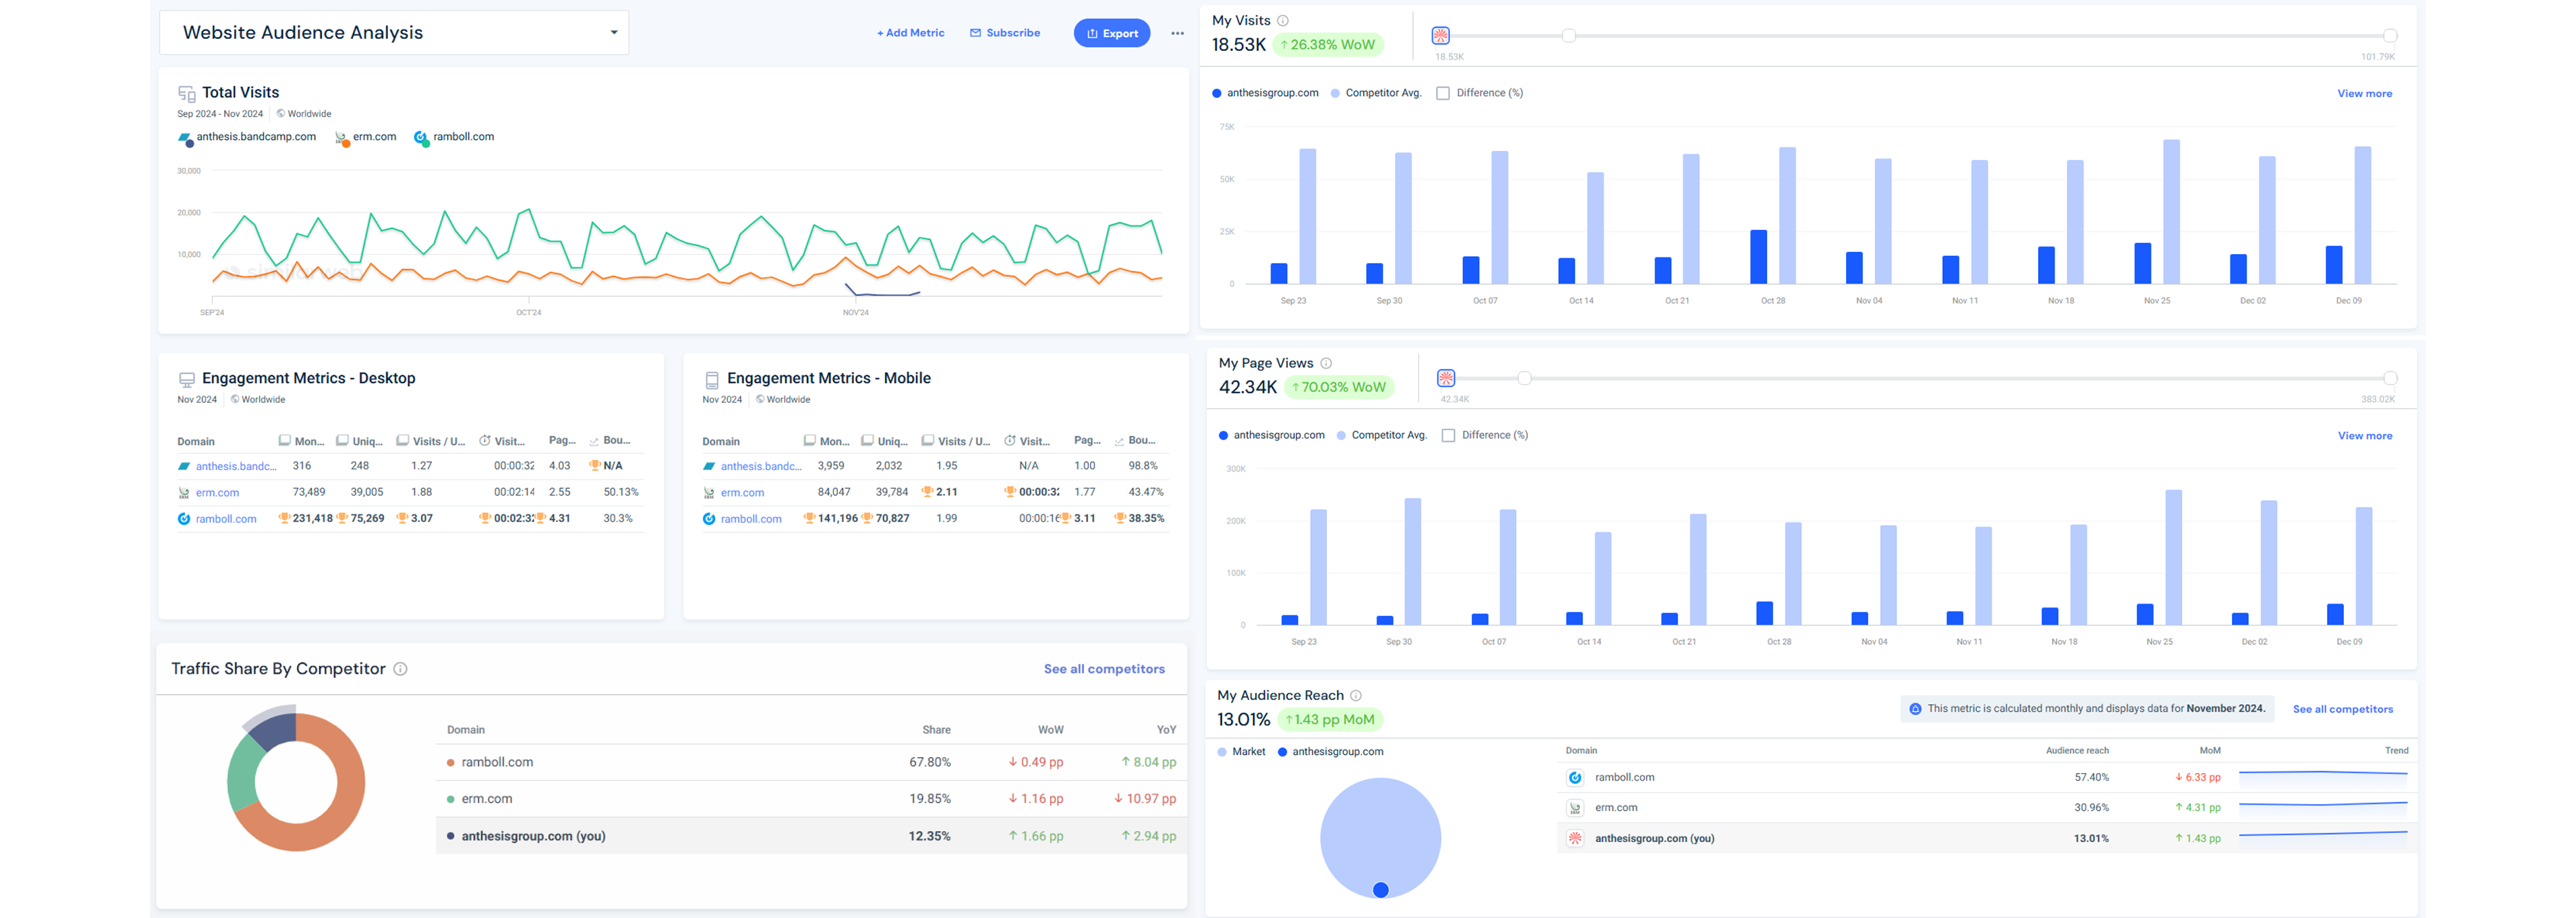2576x918 pixels.
Task: Enable Difference (%) checkbox in My Page Views
Action: (x=1448, y=435)
